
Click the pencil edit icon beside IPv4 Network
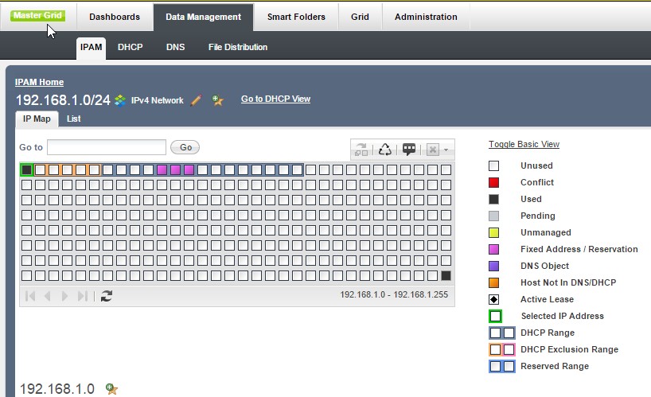(197, 100)
